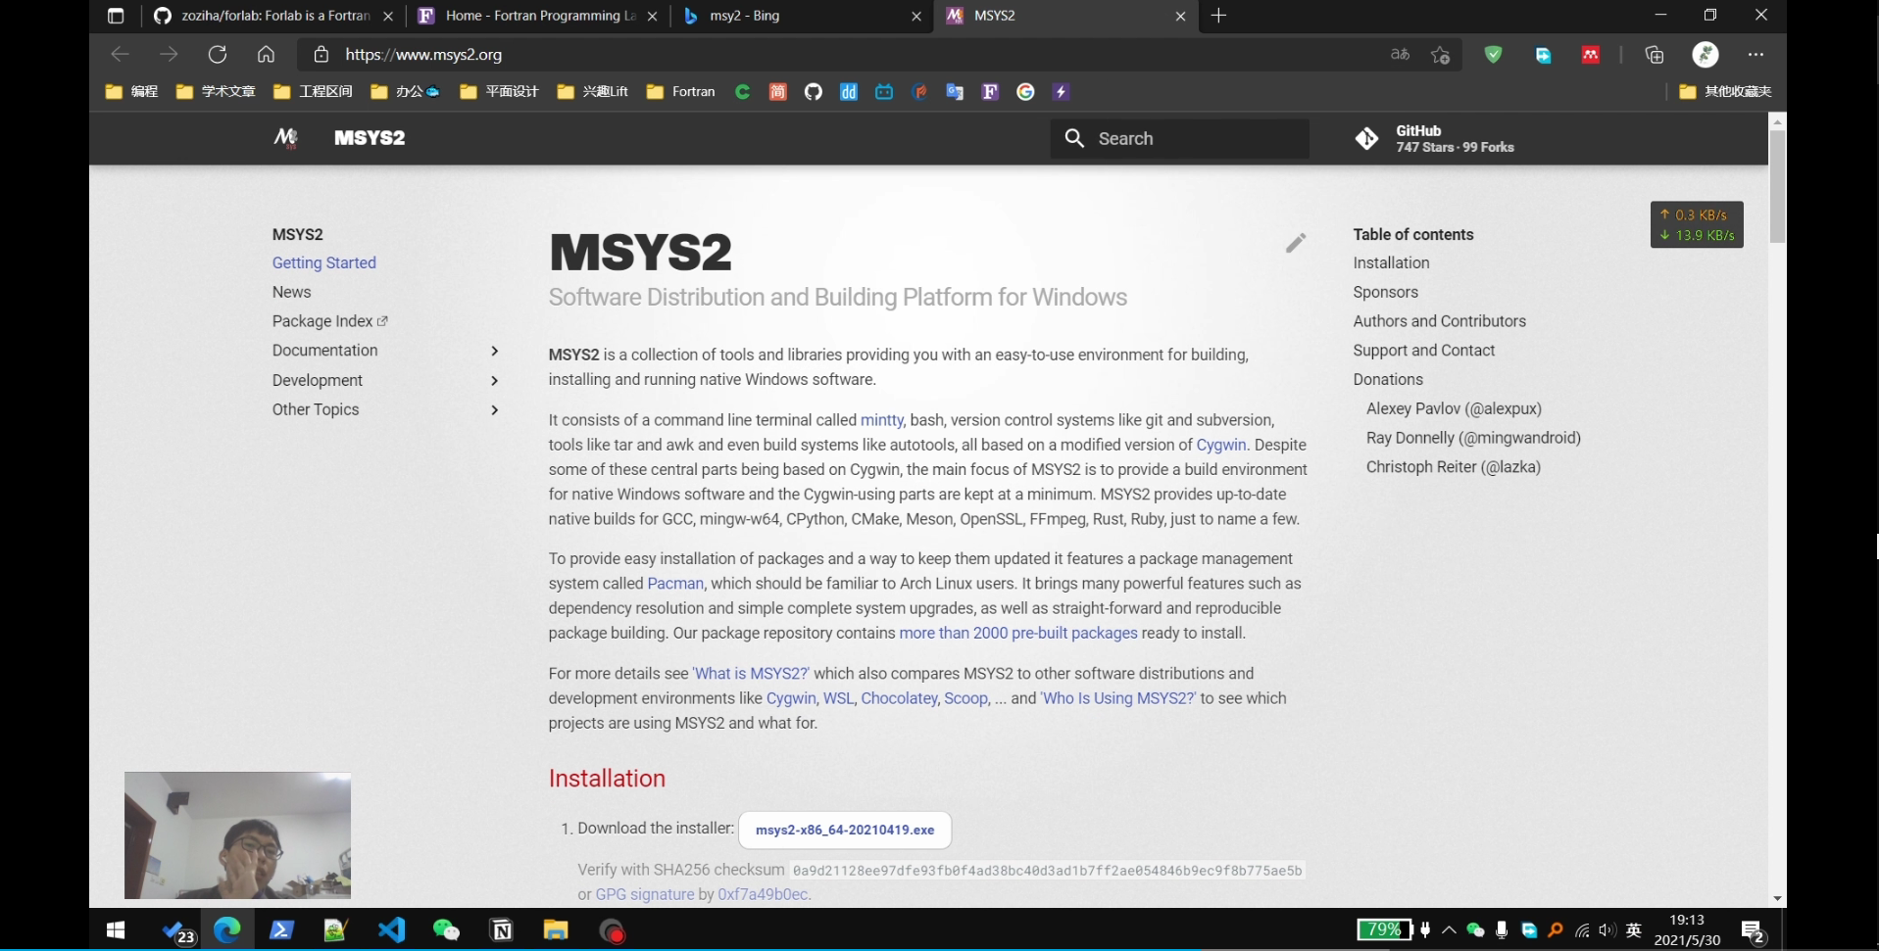Click the MSYS2 logo icon in header
The width and height of the screenshot is (1879, 951).
285,138
